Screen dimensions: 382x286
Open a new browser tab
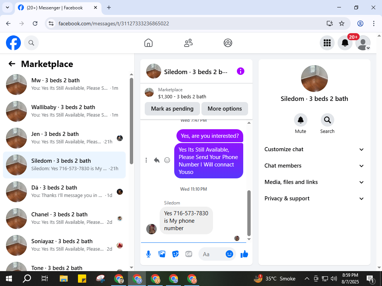tap(109, 7)
